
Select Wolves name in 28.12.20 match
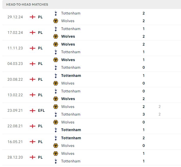coord(68,154)
